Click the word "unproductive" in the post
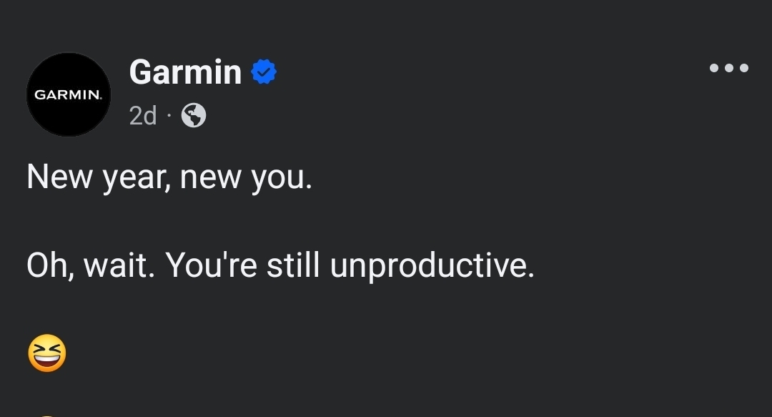 (x=432, y=266)
